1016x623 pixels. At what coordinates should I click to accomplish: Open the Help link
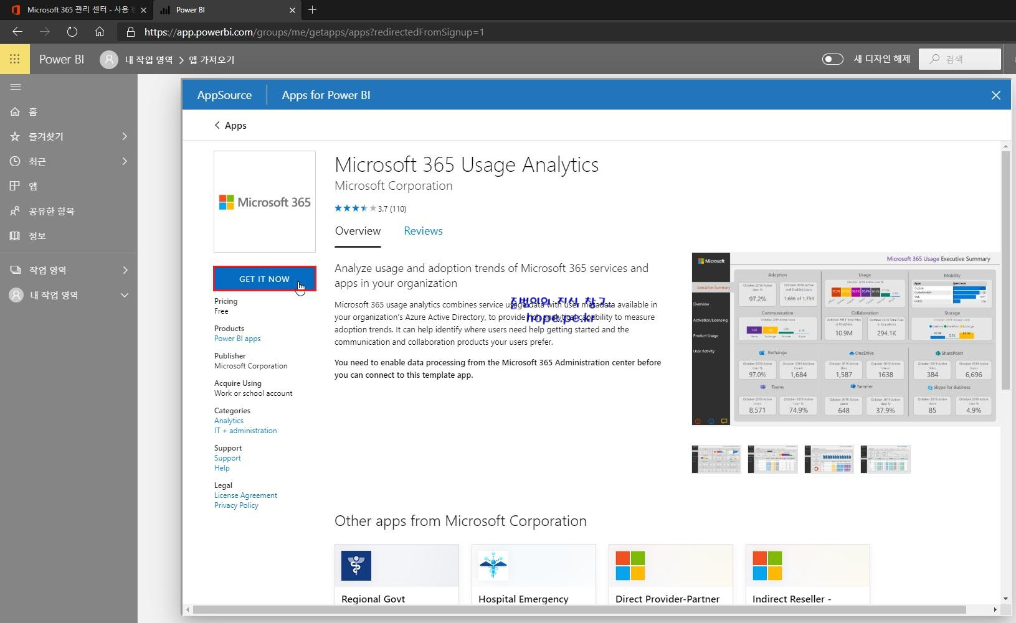222,468
